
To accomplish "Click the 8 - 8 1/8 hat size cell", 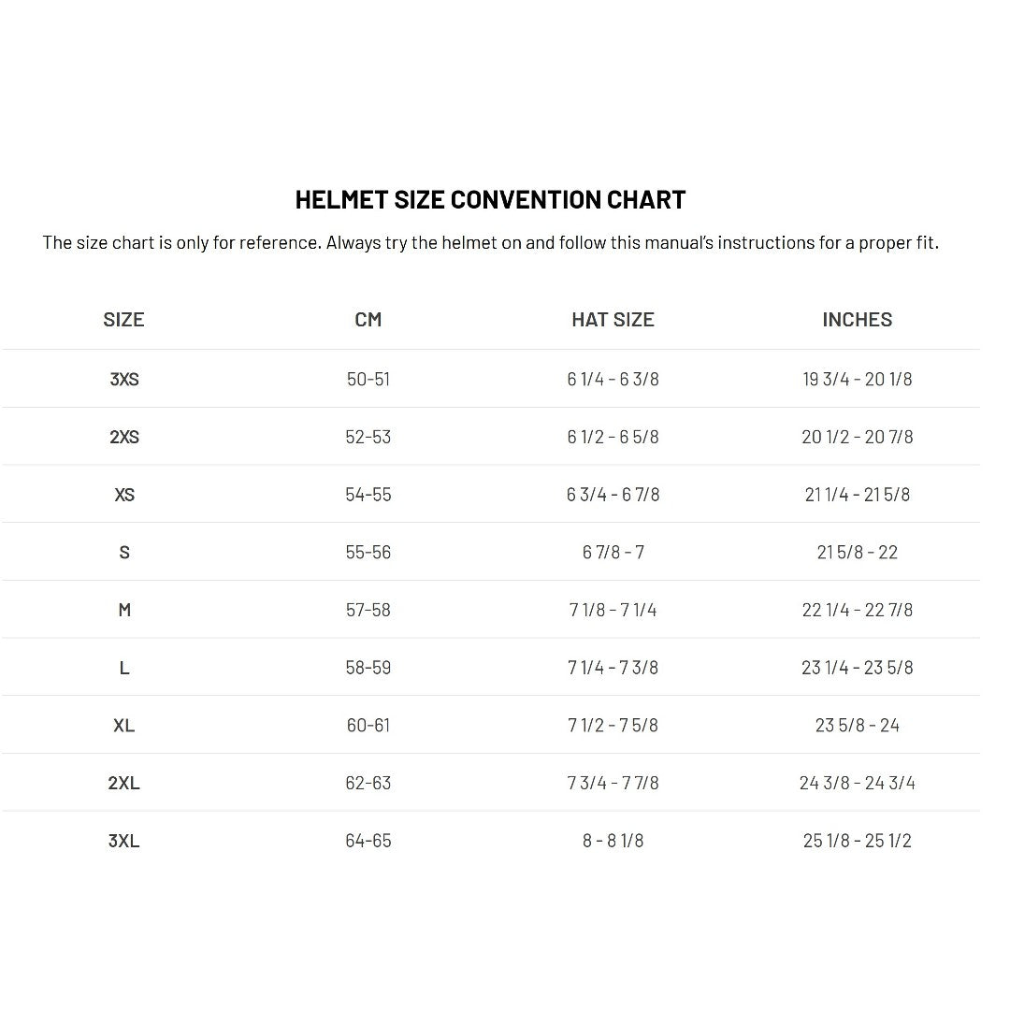I will coord(613,841).
